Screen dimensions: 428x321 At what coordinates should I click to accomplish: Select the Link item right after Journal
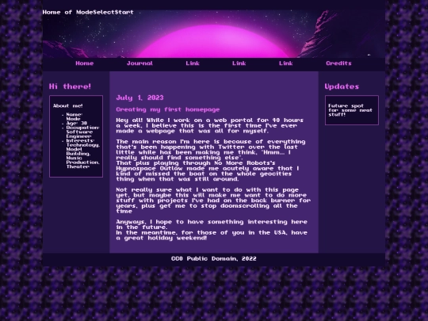pyautogui.click(x=193, y=63)
